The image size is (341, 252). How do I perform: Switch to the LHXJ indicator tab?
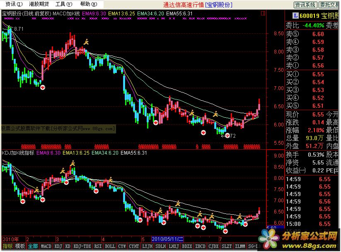[x=174, y=246]
